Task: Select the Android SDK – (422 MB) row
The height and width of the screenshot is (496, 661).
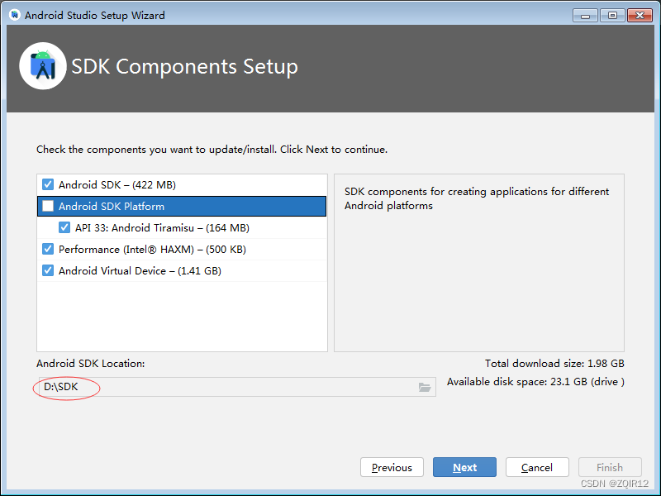Action: coord(182,184)
